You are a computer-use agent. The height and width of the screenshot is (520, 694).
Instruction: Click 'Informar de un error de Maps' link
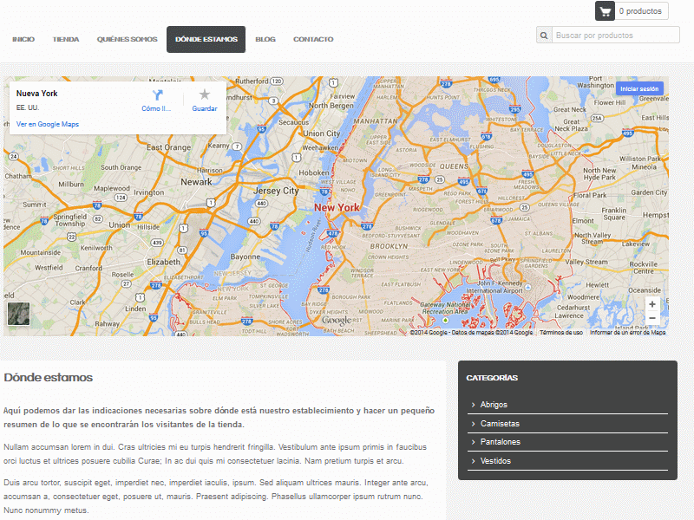coord(627,332)
